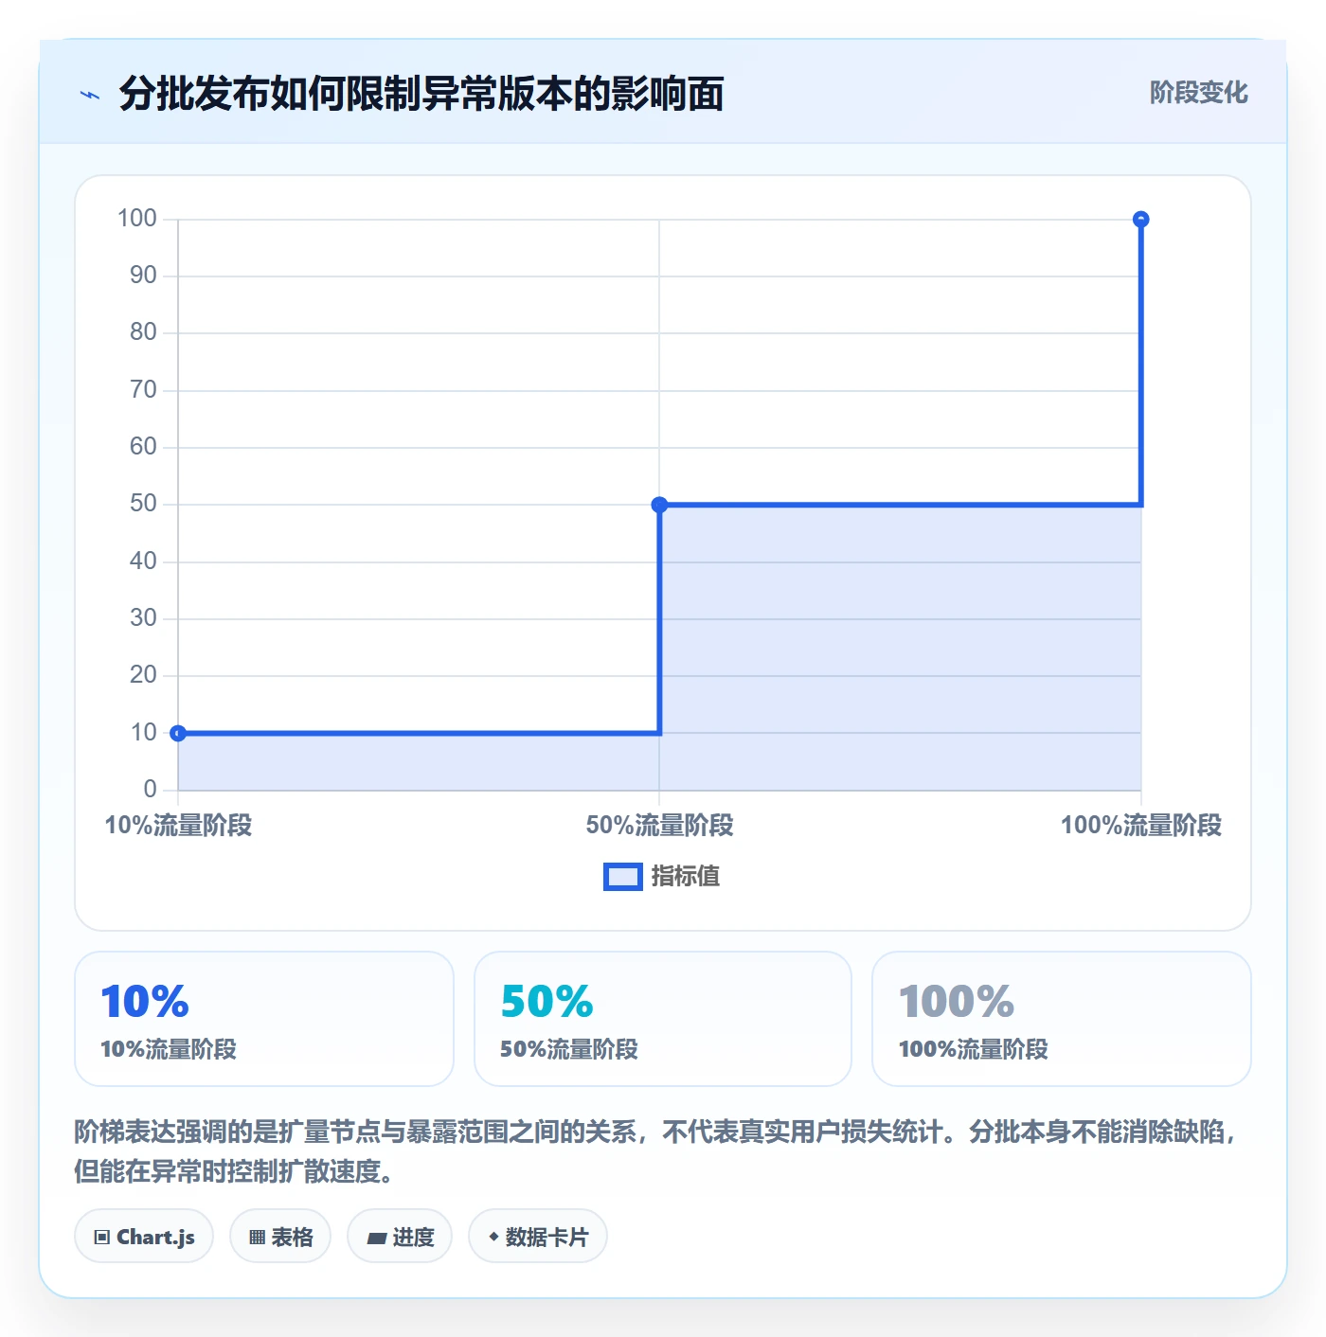The width and height of the screenshot is (1326, 1337).
Task: Toggle the 指标值 legend color box
Action: click(x=623, y=877)
